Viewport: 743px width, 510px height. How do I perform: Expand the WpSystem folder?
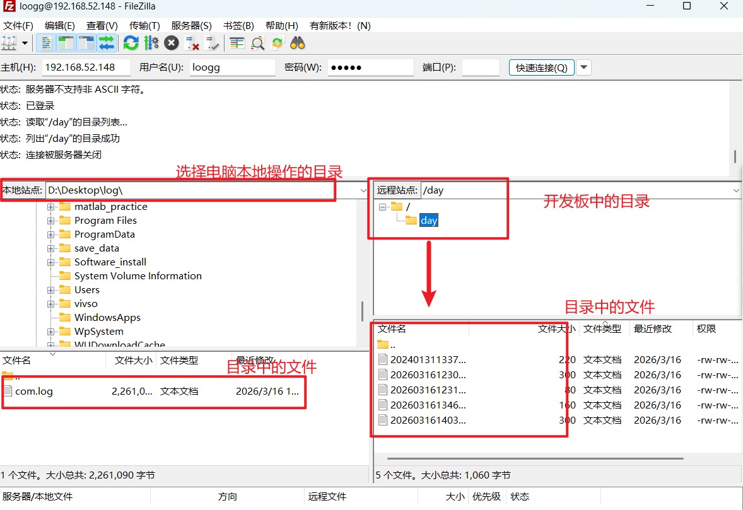tap(50, 332)
